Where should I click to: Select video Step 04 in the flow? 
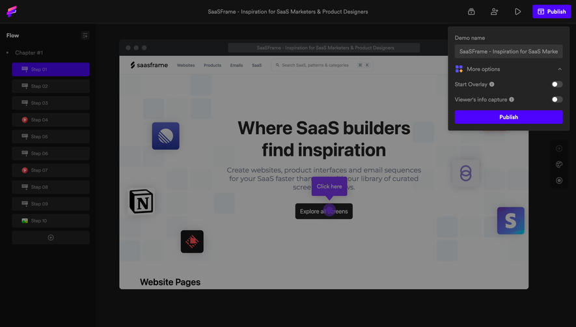[x=51, y=120]
